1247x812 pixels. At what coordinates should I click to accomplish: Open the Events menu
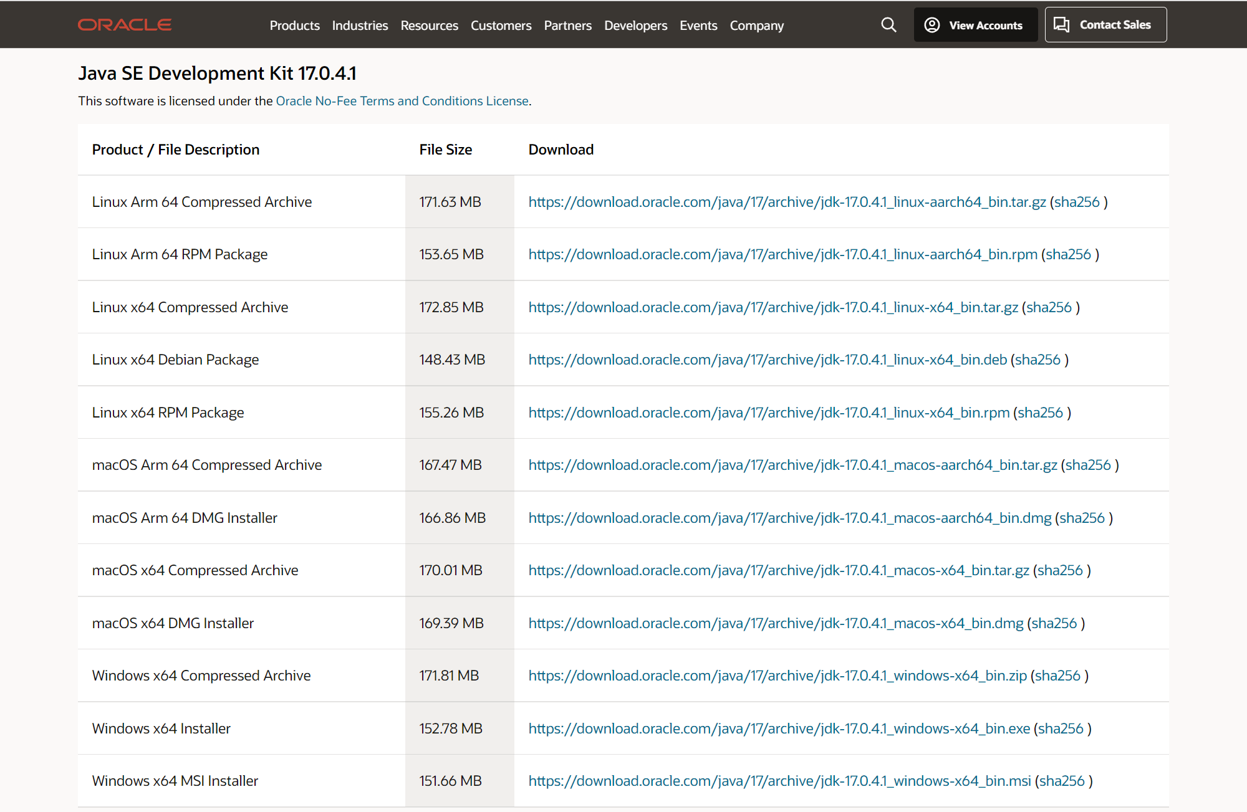coord(698,26)
